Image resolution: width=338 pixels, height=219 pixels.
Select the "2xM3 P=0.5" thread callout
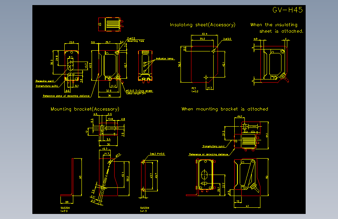pyautogui.click(x=157, y=154)
